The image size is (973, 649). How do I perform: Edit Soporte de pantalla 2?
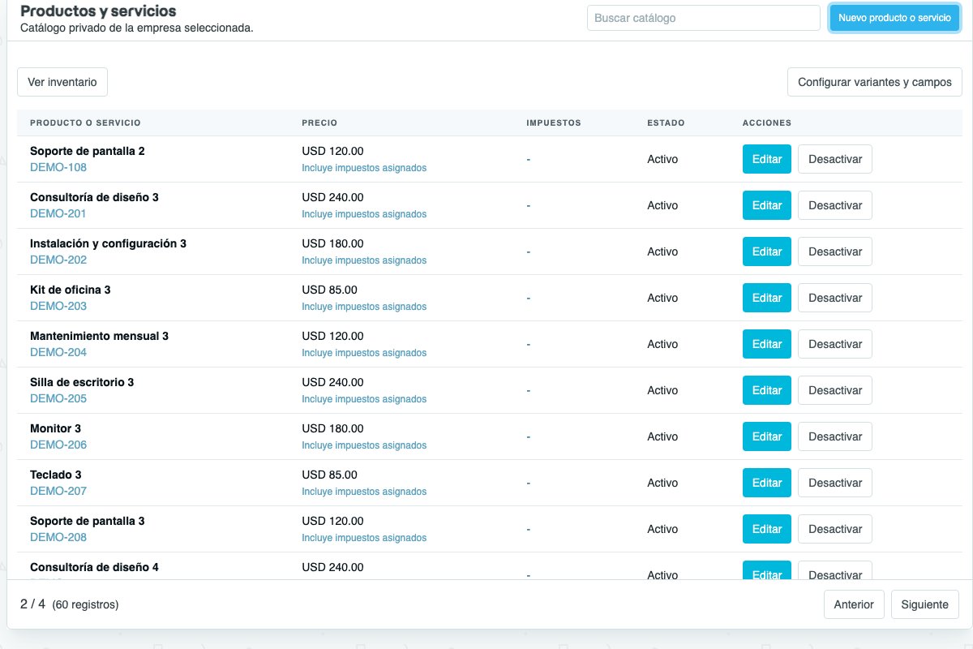767,159
